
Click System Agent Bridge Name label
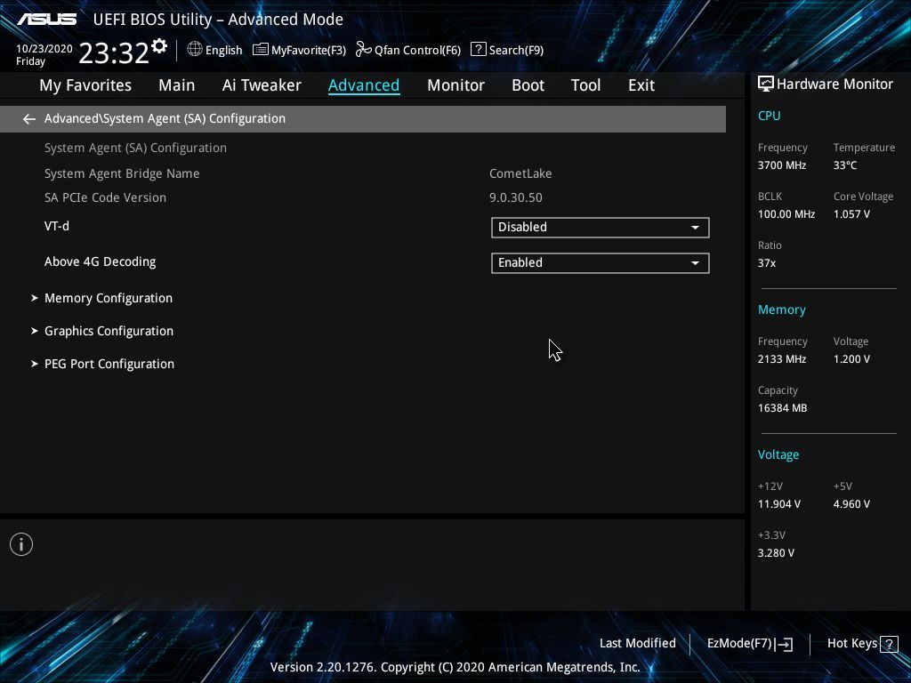coord(122,173)
